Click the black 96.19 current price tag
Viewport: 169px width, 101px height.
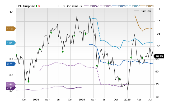159,56
